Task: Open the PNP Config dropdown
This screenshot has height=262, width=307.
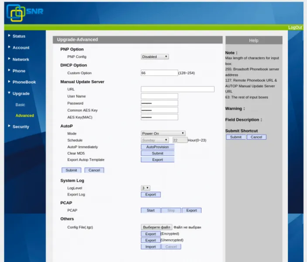Action: (x=155, y=57)
